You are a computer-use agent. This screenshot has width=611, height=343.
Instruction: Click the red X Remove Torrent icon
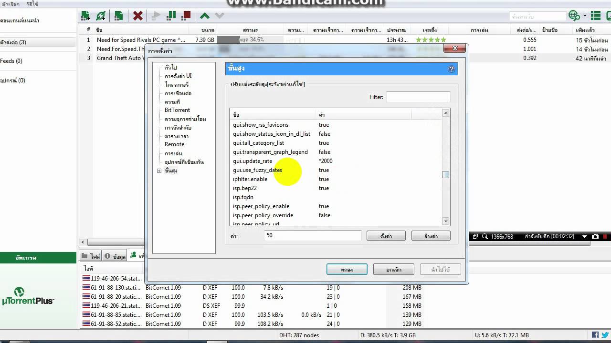pos(138,16)
